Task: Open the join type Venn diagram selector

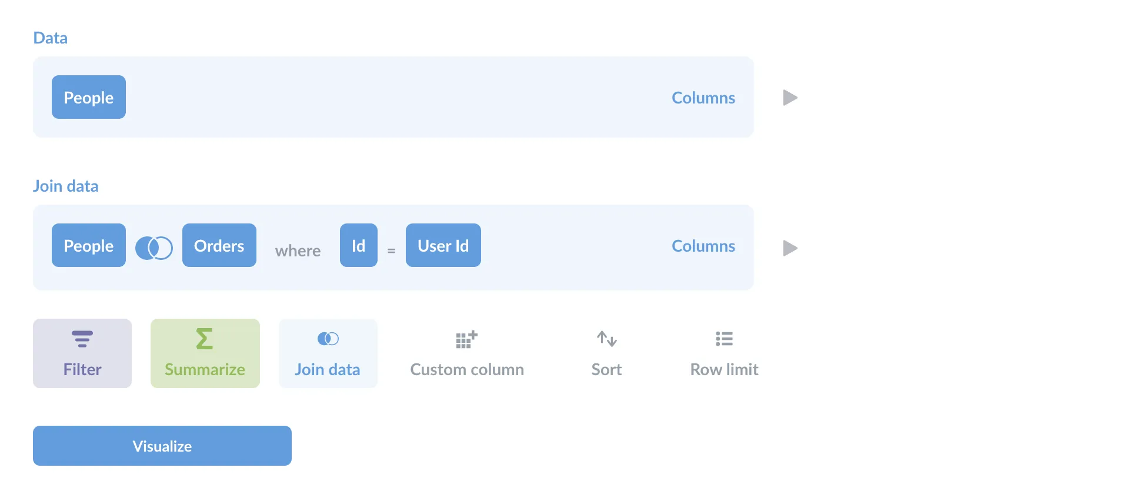Action: (154, 248)
